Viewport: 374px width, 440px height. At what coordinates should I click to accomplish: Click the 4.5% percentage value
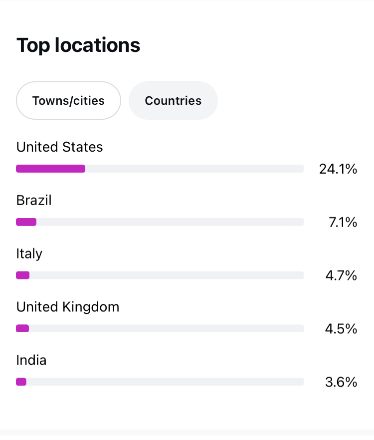coord(341,329)
